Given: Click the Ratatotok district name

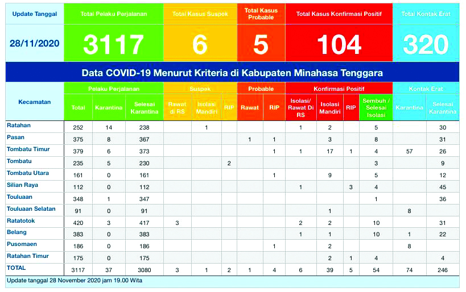Looking at the screenshot, I should click(21, 221).
